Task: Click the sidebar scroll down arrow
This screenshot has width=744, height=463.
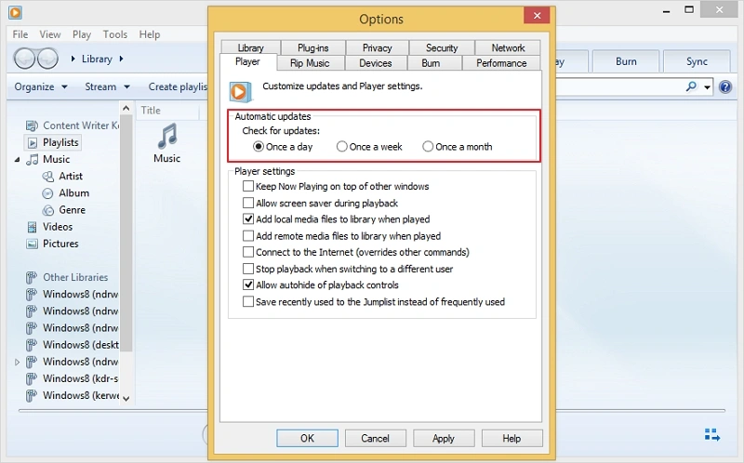Action: (126, 398)
